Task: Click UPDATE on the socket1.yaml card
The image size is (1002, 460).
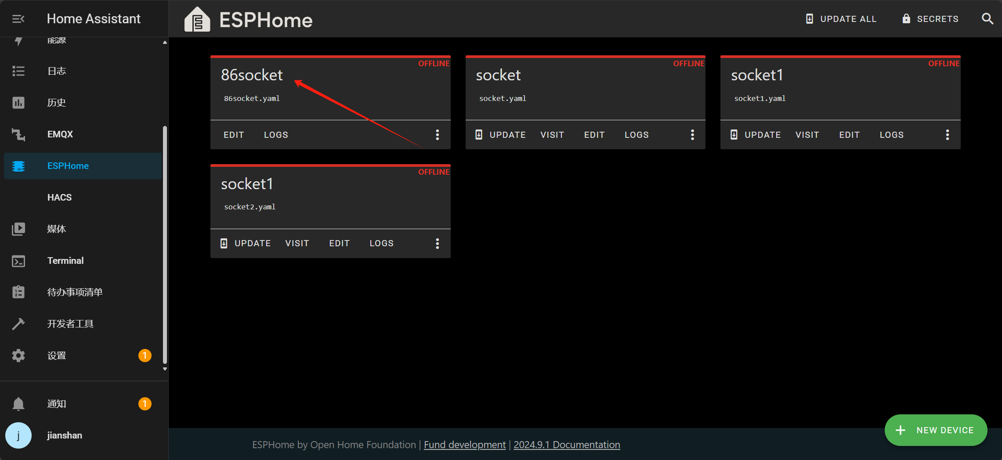Action: coord(756,135)
